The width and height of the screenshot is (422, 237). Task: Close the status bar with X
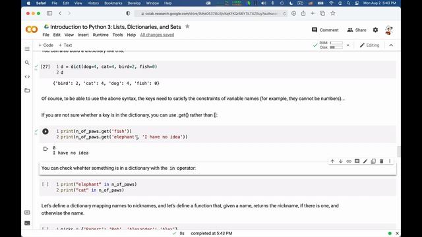397,233
